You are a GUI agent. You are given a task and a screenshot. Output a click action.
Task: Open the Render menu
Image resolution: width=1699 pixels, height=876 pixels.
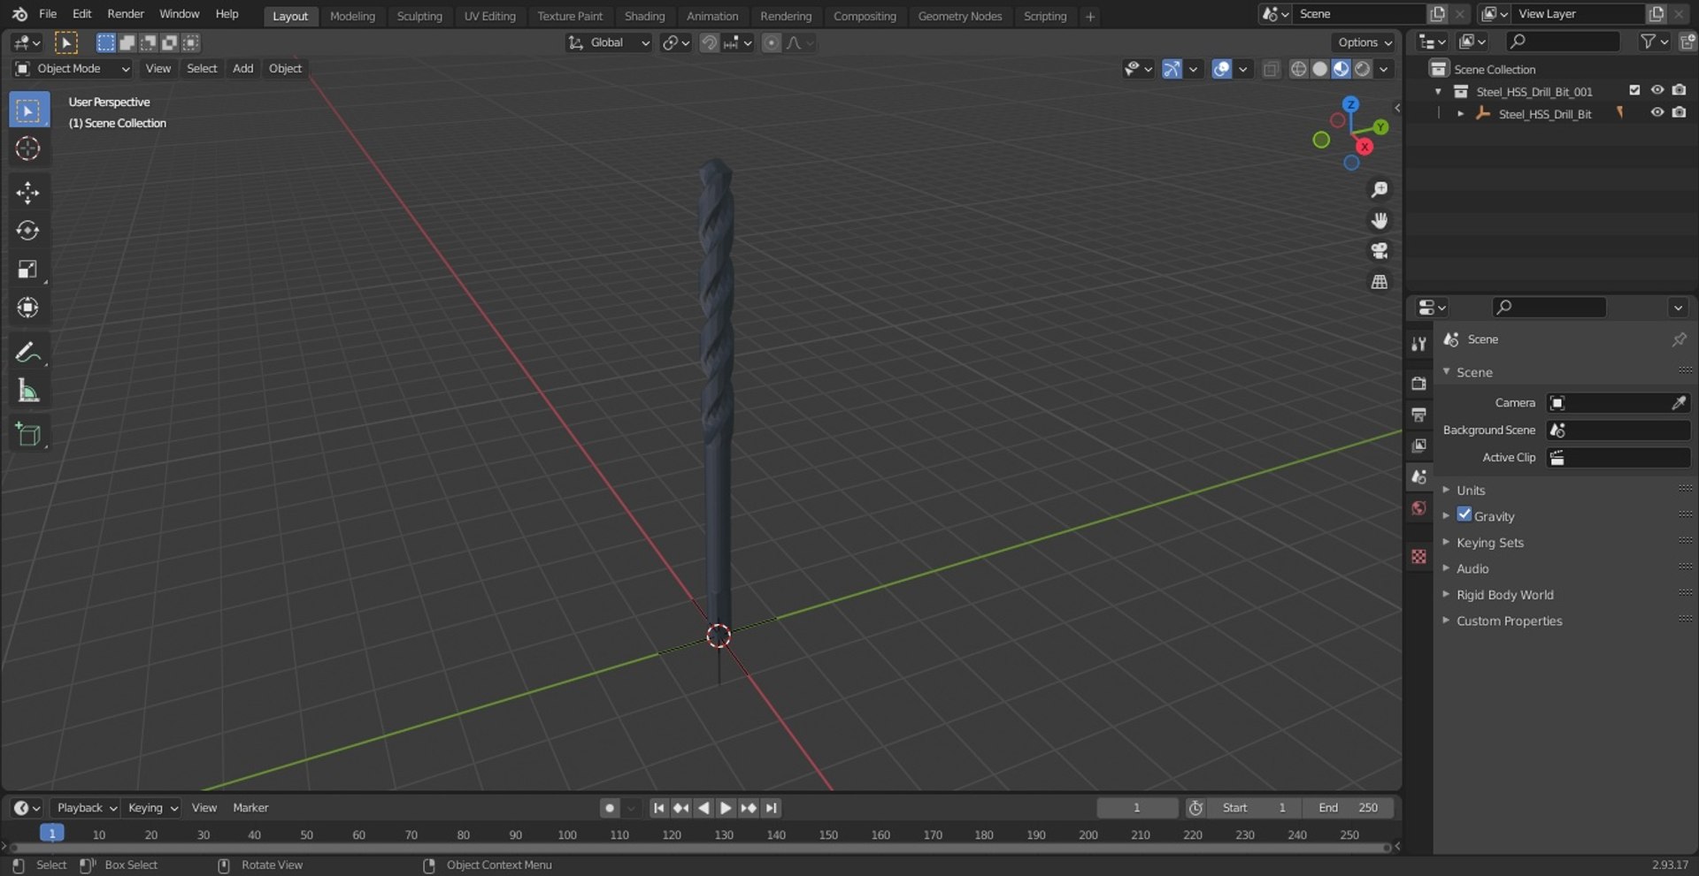[x=126, y=14]
